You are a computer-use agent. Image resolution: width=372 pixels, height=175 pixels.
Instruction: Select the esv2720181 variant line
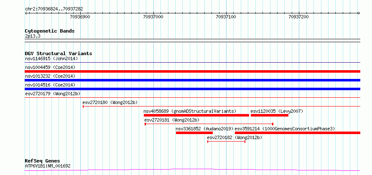click(209, 124)
